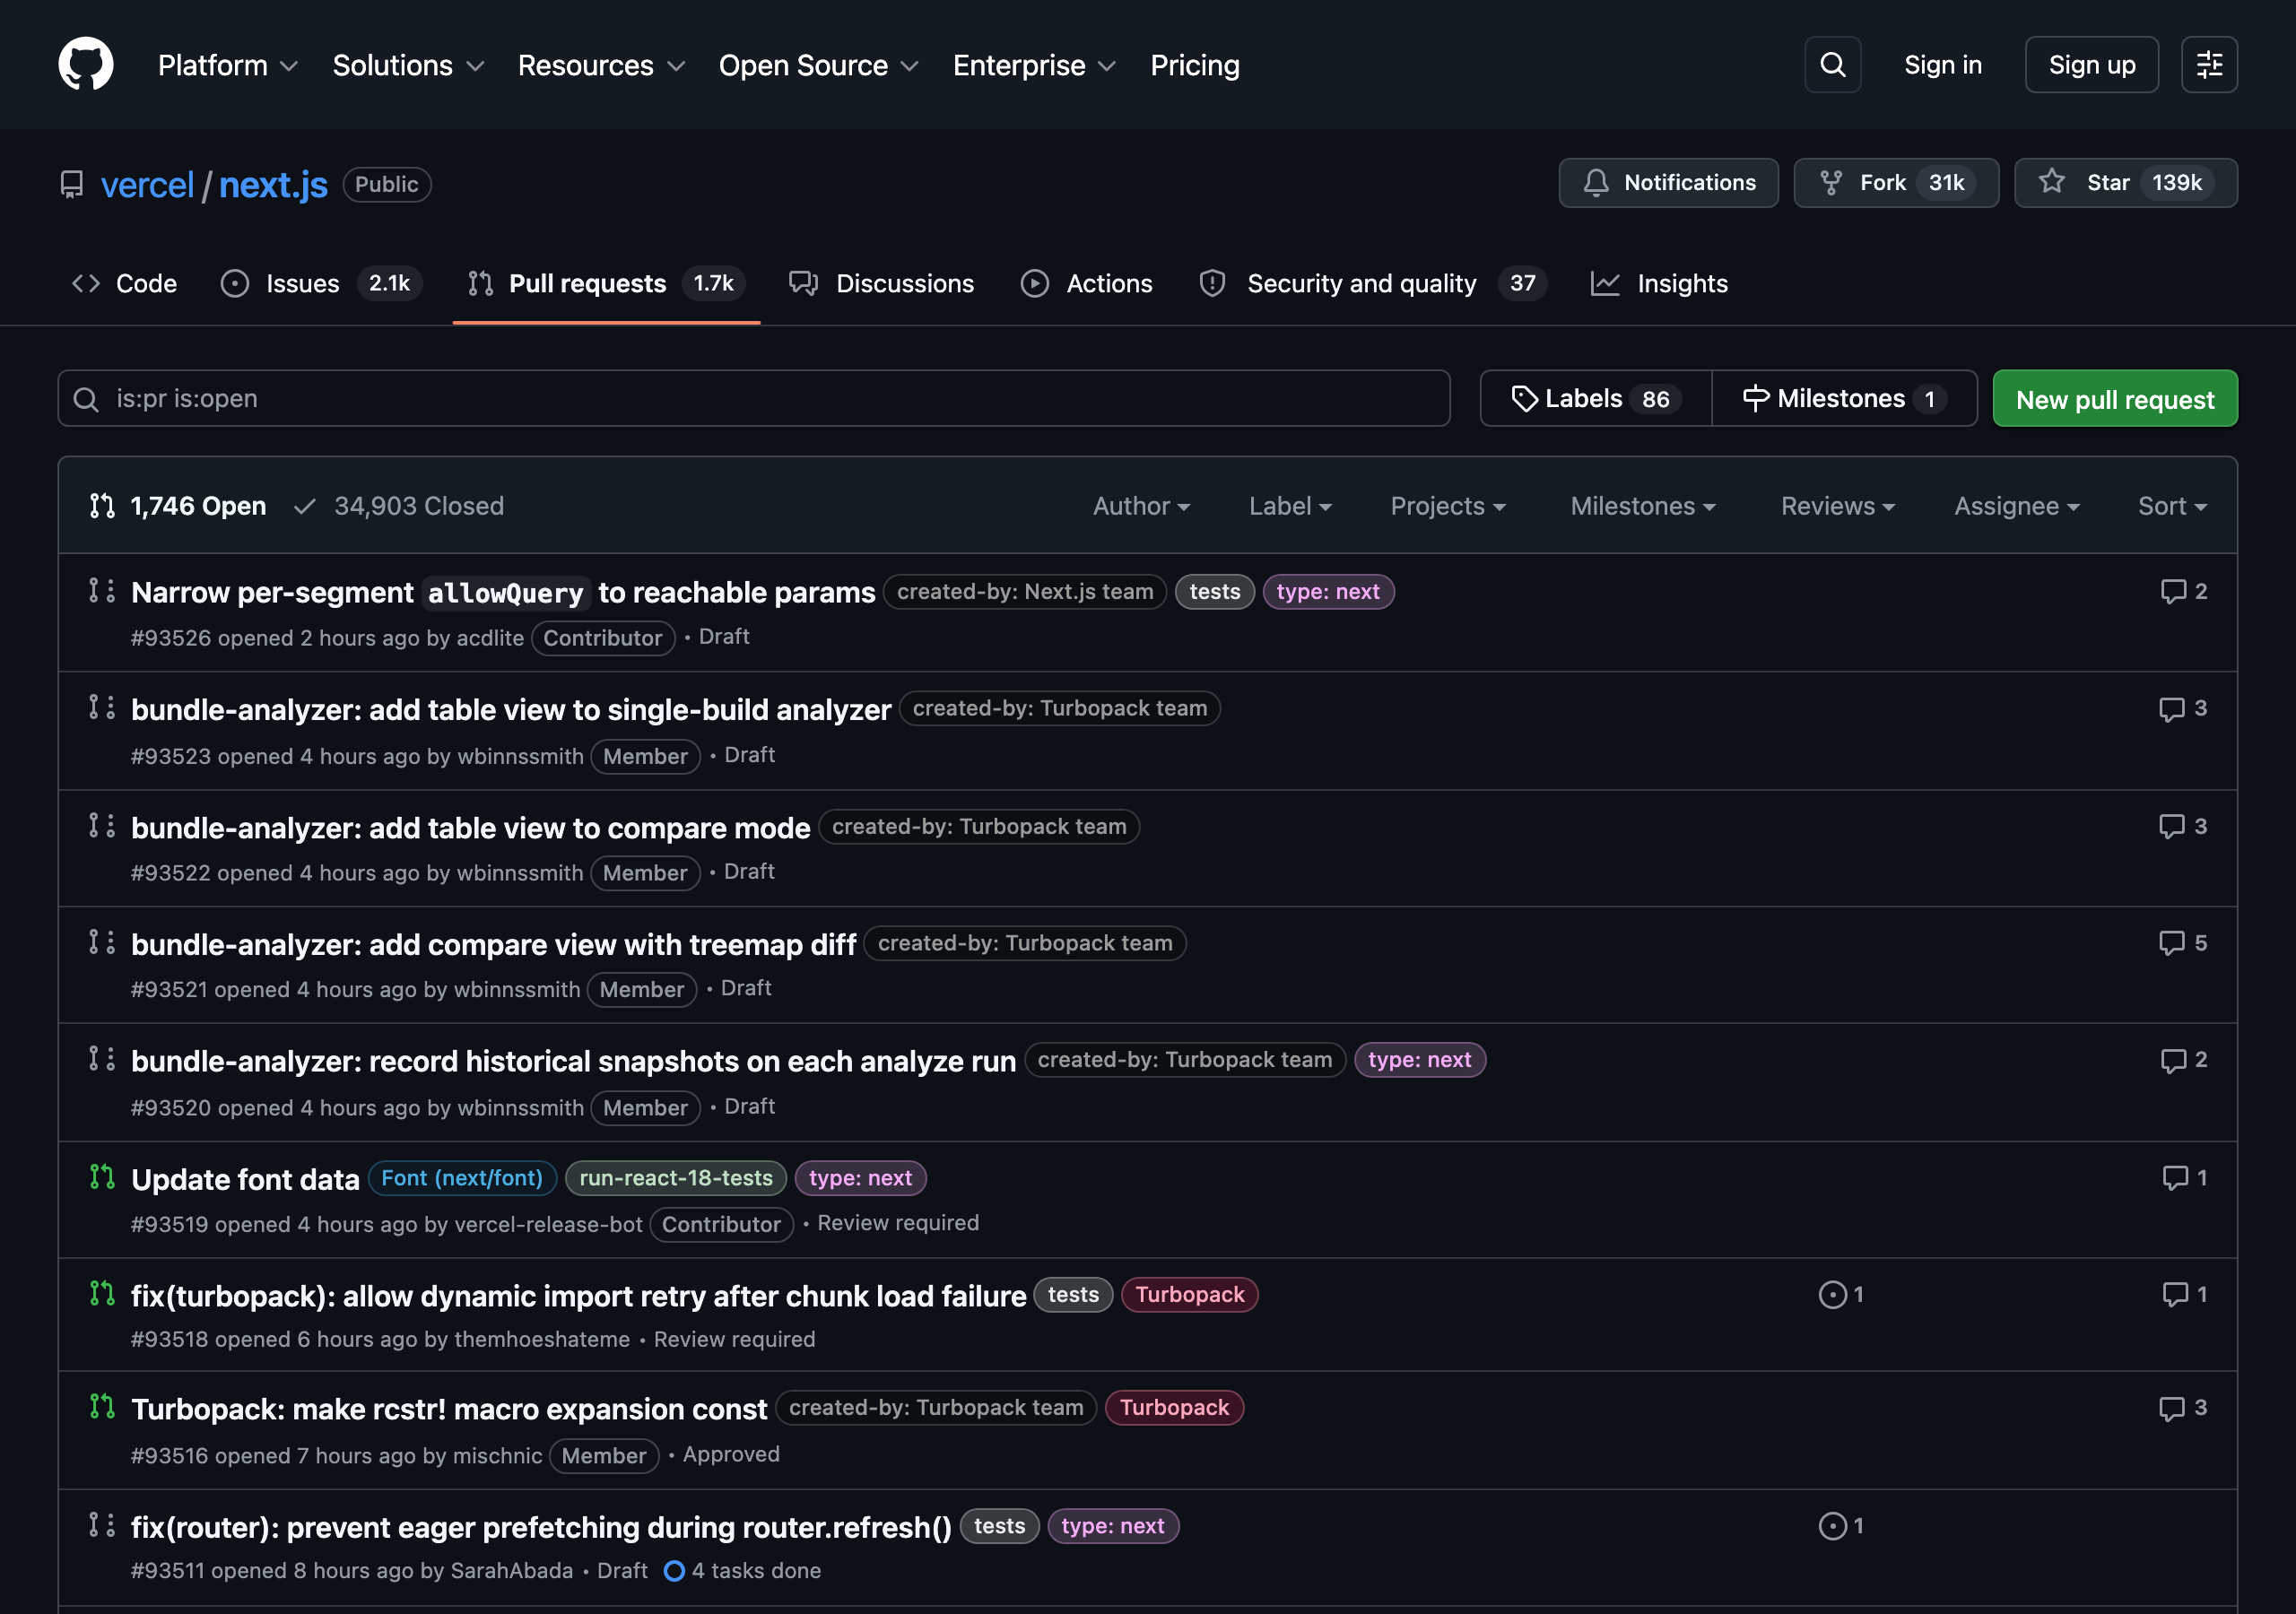Filter by run-react-18-tests green label
The width and height of the screenshot is (2296, 1614).
pos(676,1178)
